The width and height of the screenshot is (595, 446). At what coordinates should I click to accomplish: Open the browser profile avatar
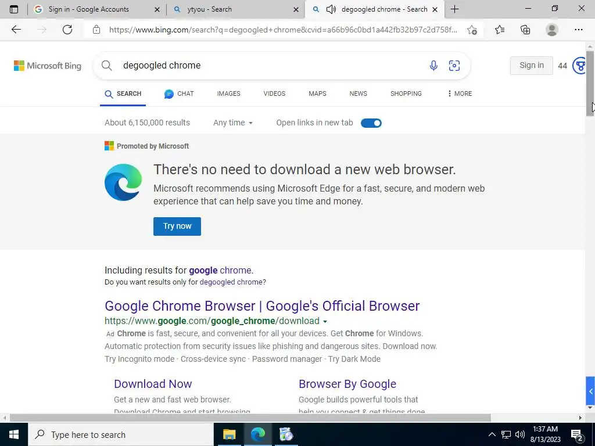click(552, 30)
